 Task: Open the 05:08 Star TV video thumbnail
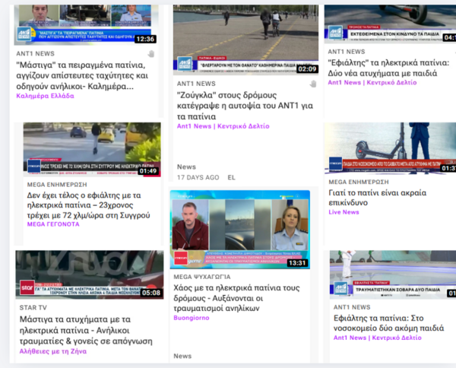90,274
